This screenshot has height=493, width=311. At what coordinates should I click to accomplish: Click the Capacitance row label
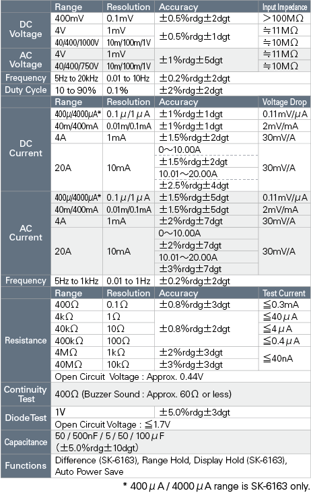[26, 442]
